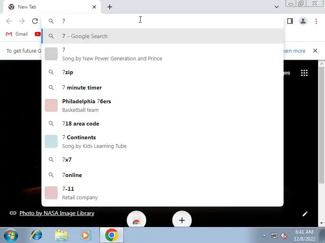Open Chrome's three-dot menu

[x=316, y=21]
